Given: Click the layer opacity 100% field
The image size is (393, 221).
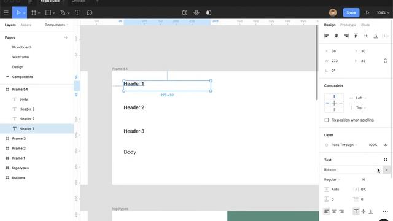Looking at the screenshot, I should (x=373, y=145).
